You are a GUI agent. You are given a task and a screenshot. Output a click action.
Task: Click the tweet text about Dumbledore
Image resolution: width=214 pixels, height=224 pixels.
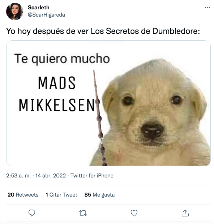(x=103, y=31)
